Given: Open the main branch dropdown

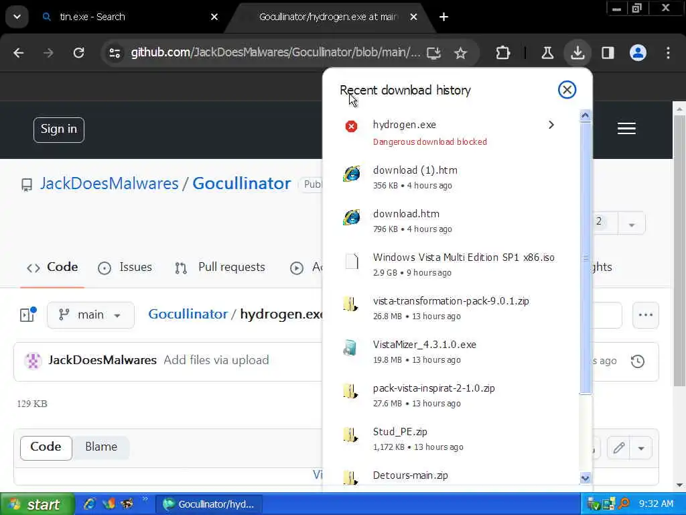Looking at the screenshot, I should coord(90,315).
